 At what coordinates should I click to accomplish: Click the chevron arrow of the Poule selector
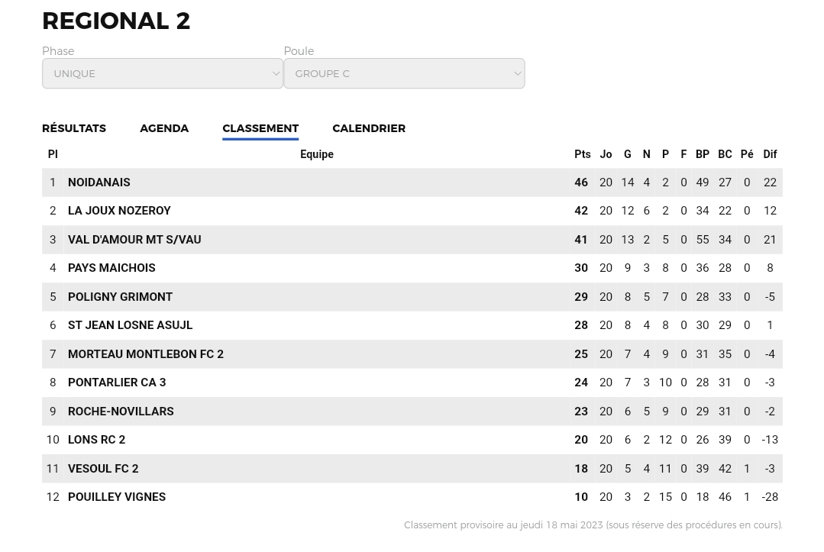coord(518,73)
